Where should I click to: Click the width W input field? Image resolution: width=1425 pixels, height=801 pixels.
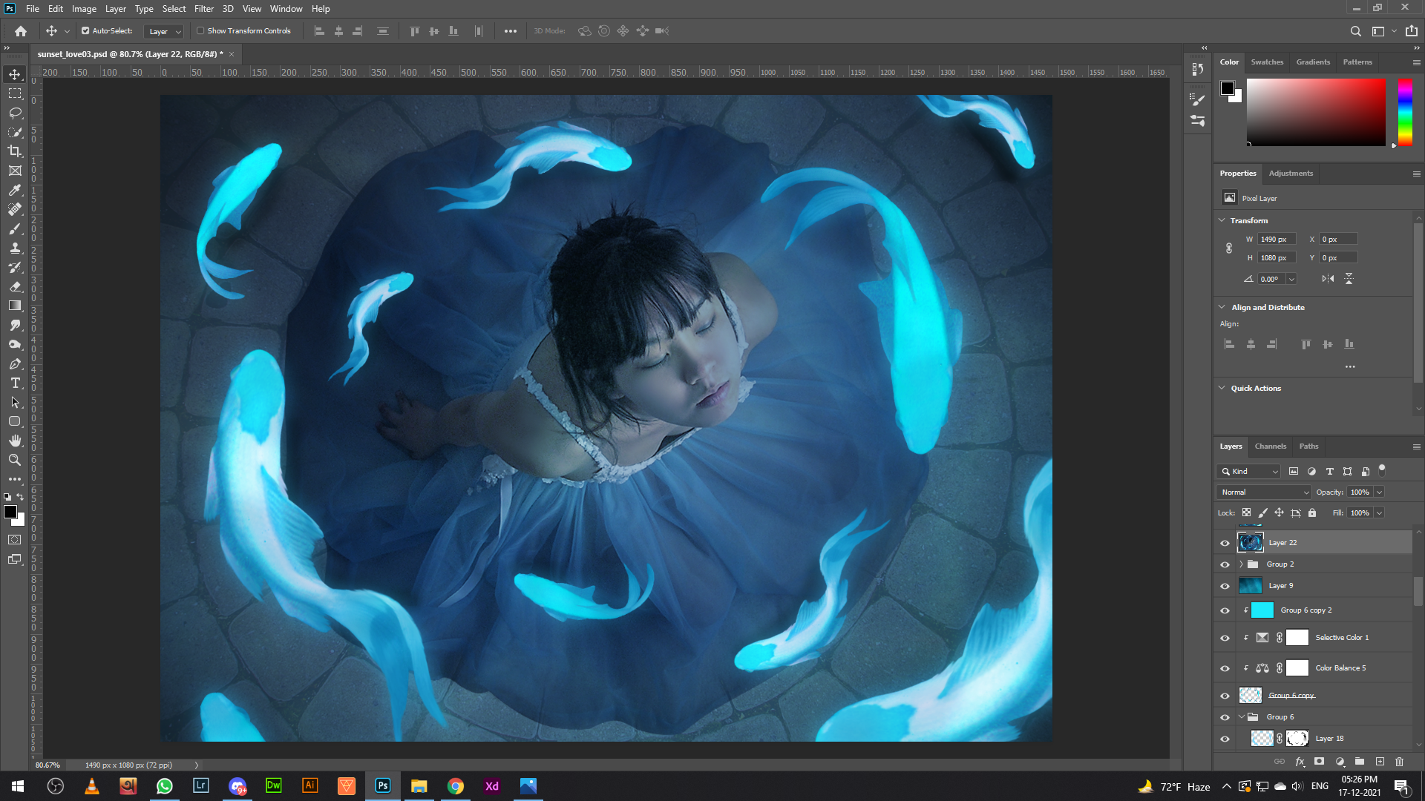1277,239
